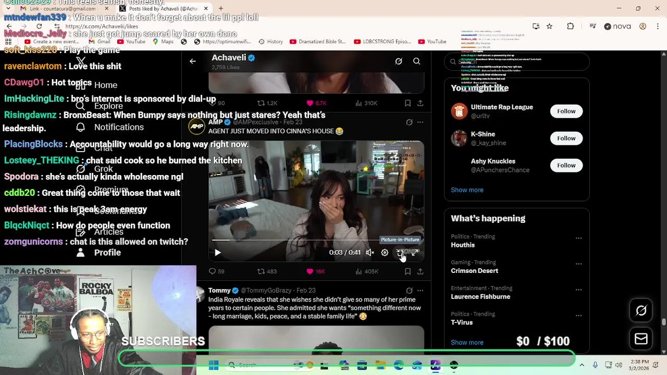Bookmark this page with the star icon
This screenshot has width=667, height=375.
tap(549, 26)
